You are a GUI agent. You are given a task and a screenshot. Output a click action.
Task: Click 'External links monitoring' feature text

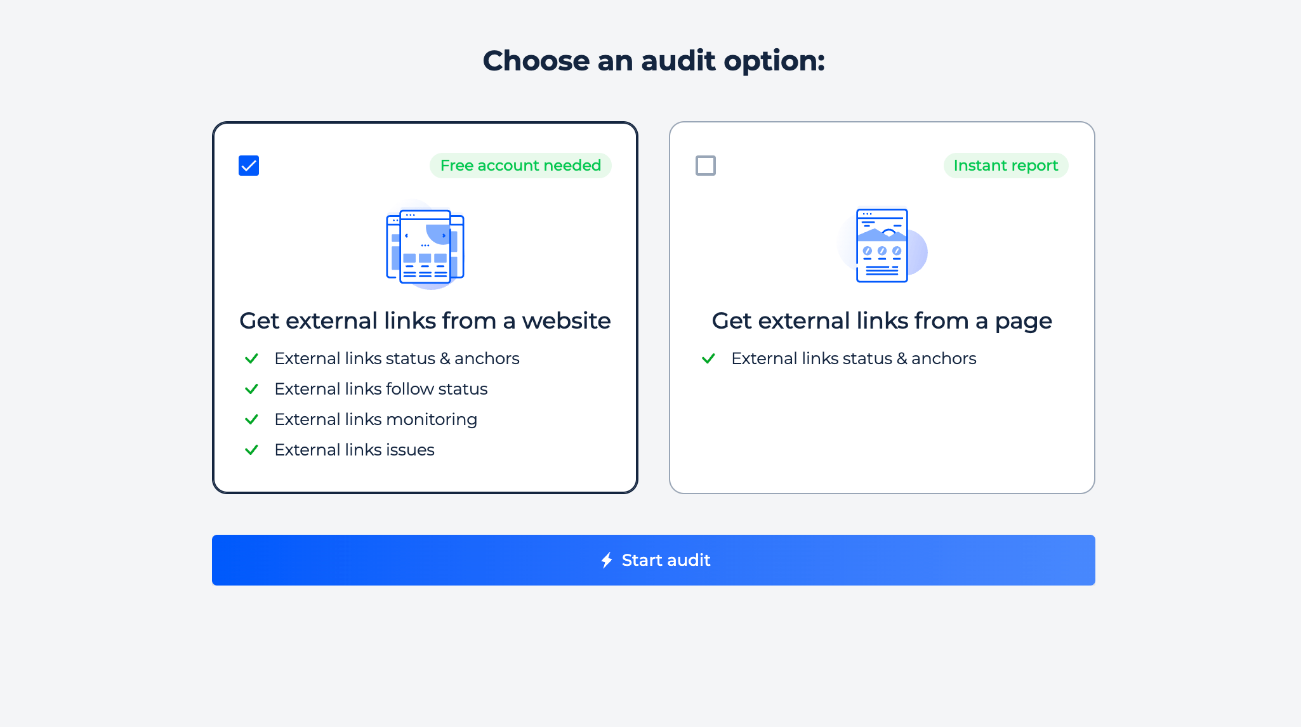coord(376,419)
